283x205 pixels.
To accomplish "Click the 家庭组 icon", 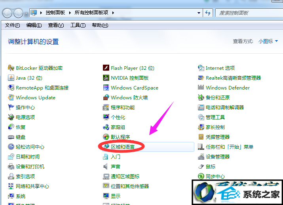I will click(x=106, y=127).
